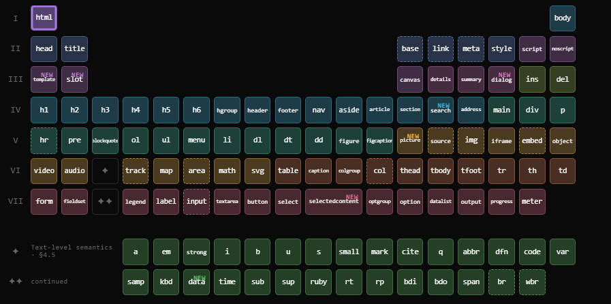Select the strong element tile

[196, 252]
